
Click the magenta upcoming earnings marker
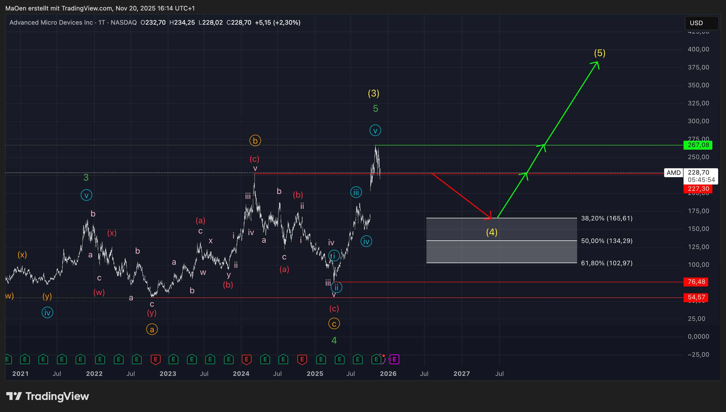pos(394,359)
